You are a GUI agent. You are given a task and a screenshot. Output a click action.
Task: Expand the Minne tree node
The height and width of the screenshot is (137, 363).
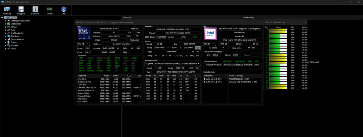coord(5,27)
